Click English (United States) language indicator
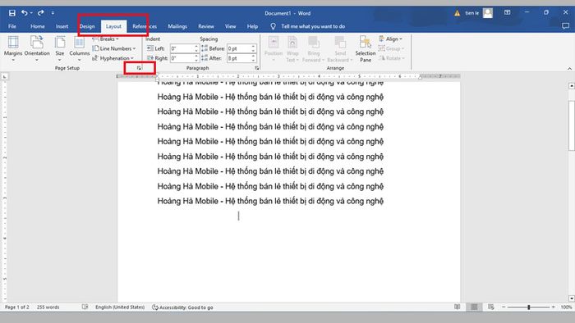 point(120,307)
